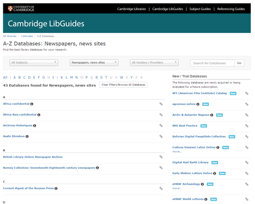Open share link icon for eHRAF Archaeology
This screenshot has width=255, height=204.
(x=246, y=184)
